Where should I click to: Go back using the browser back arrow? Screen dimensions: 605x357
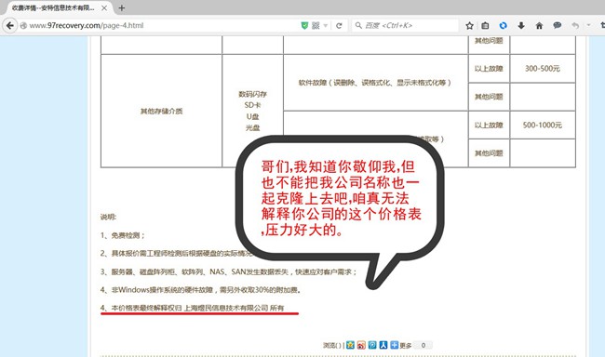click(x=10, y=25)
